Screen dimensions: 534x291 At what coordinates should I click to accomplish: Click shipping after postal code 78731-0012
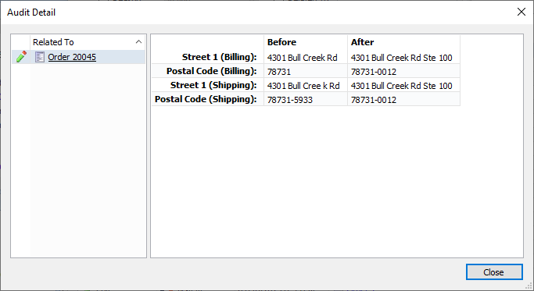click(x=374, y=100)
